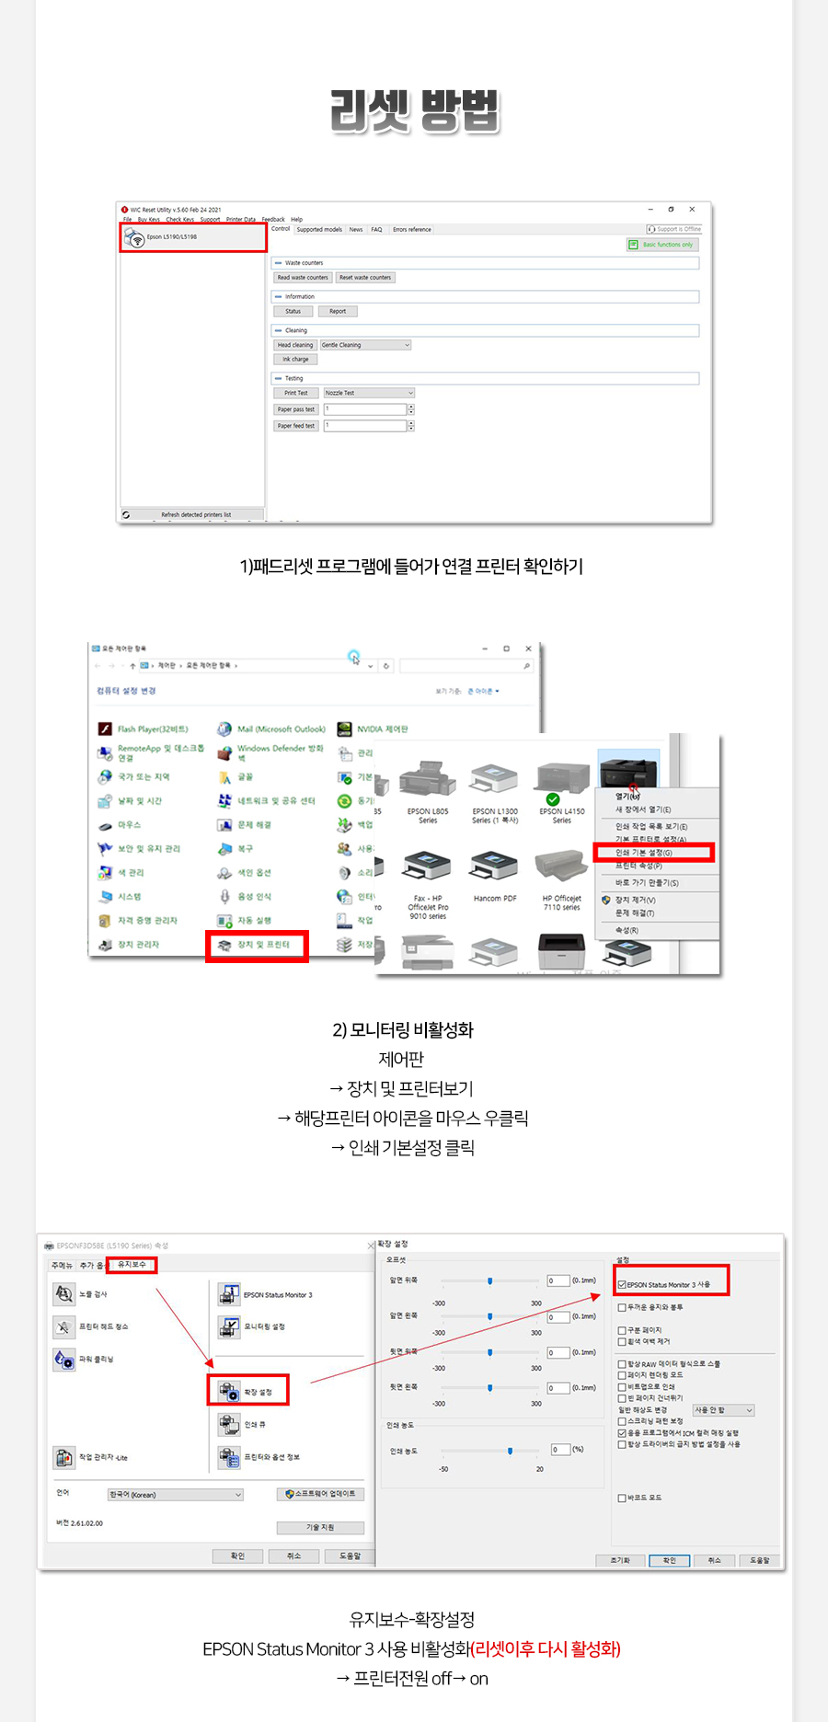Image resolution: width=828 pixels, height=1722 pixels.
Task: Open the Printer Data menu
Action: [x=241, y=220]
